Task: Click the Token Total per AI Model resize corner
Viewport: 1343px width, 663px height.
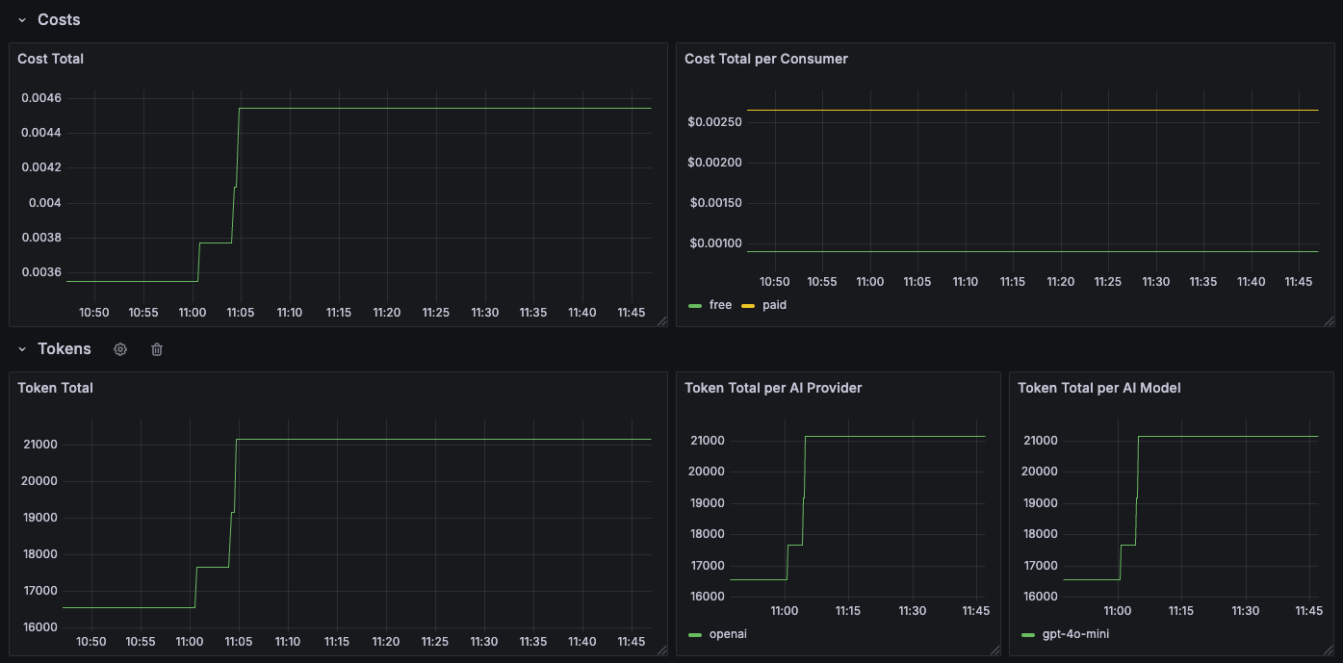Action: [x=1329, y=650]
